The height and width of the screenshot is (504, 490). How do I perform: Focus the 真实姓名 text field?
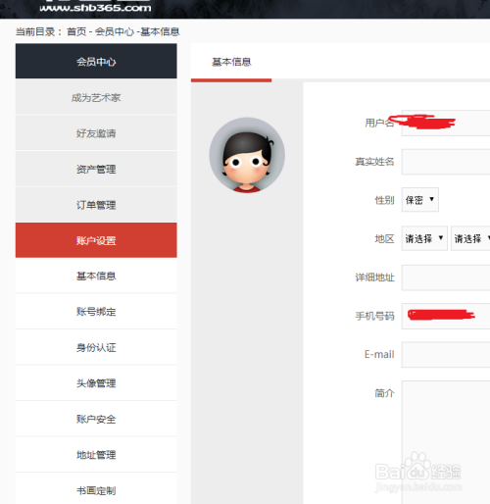(446, 162)
